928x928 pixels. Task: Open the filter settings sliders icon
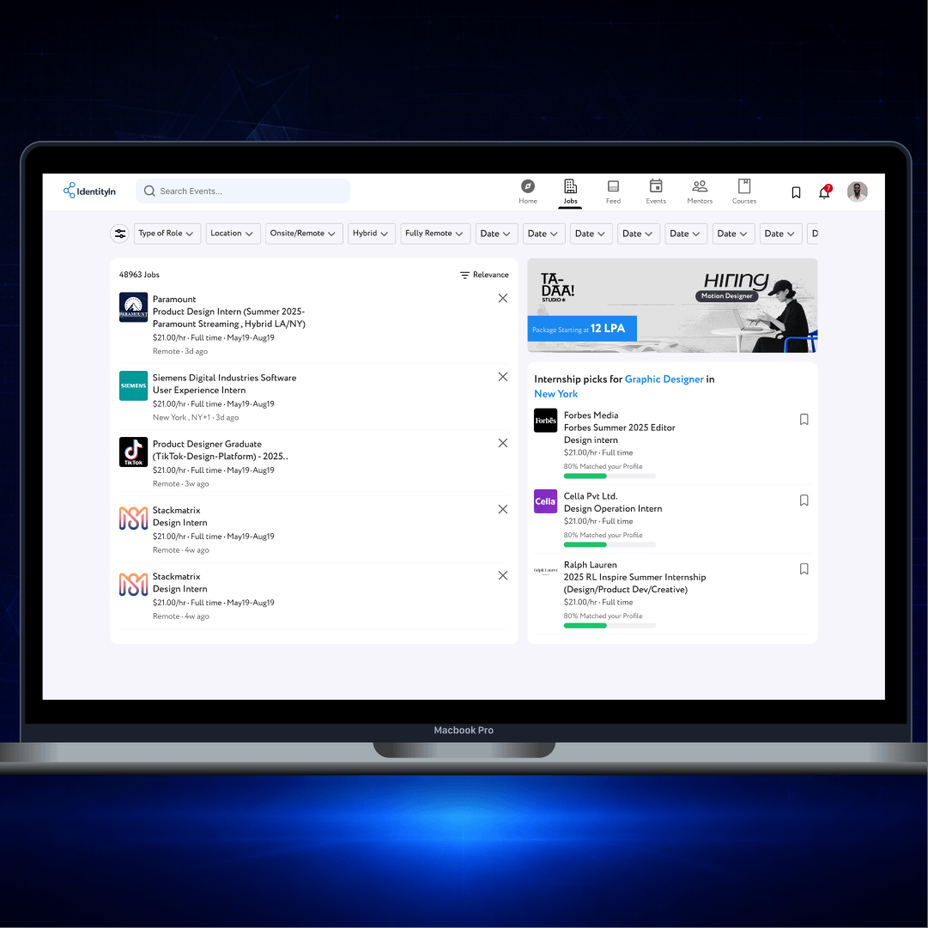[120, 234]
